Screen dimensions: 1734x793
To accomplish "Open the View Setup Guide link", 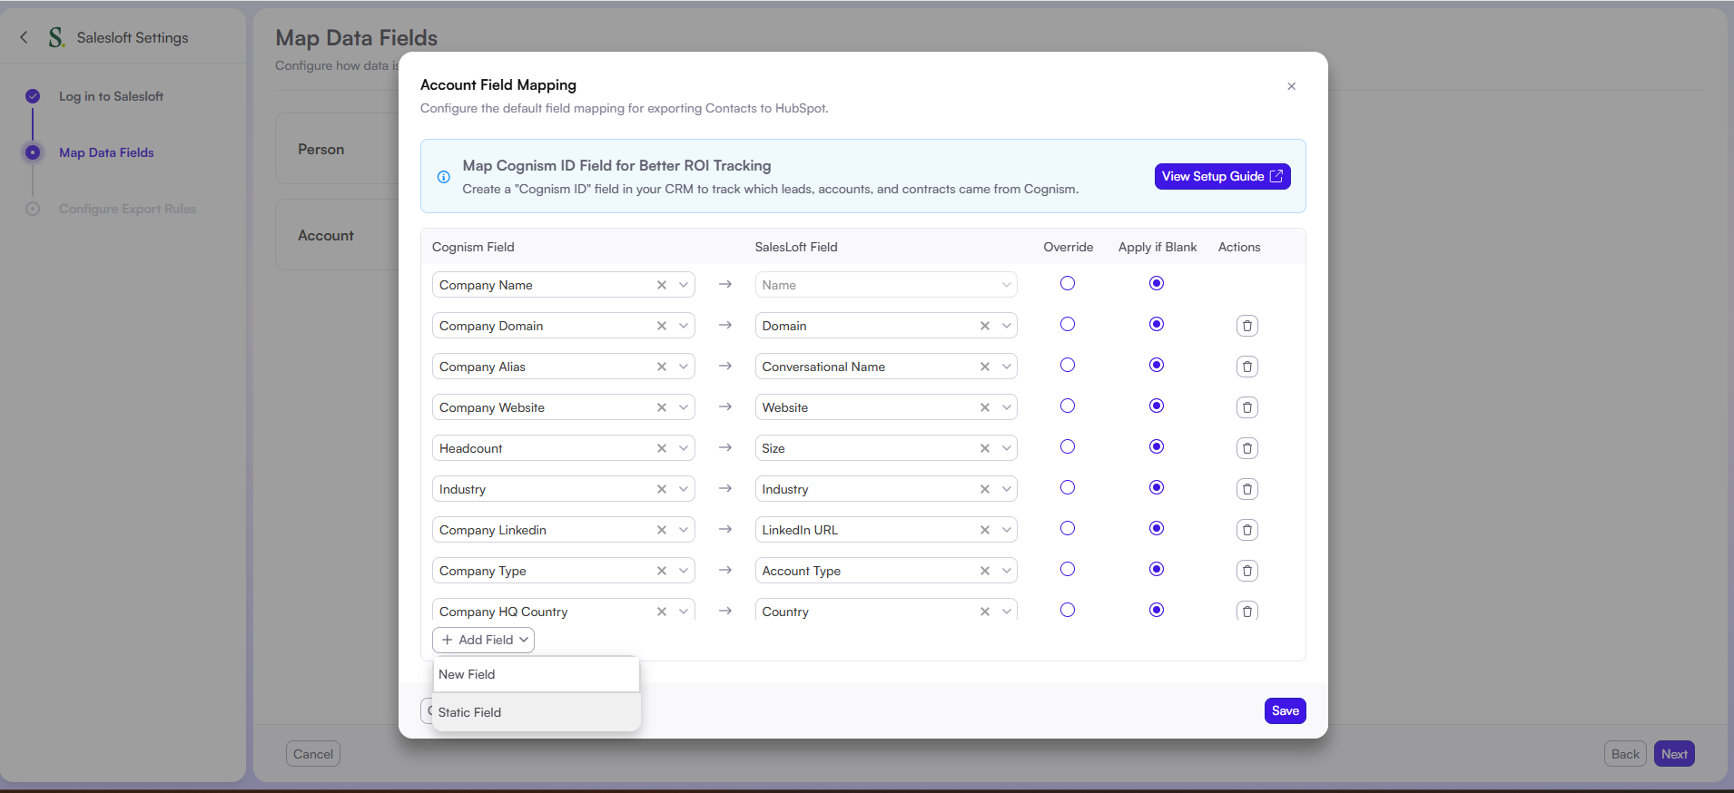I will tap(1222, 176).
